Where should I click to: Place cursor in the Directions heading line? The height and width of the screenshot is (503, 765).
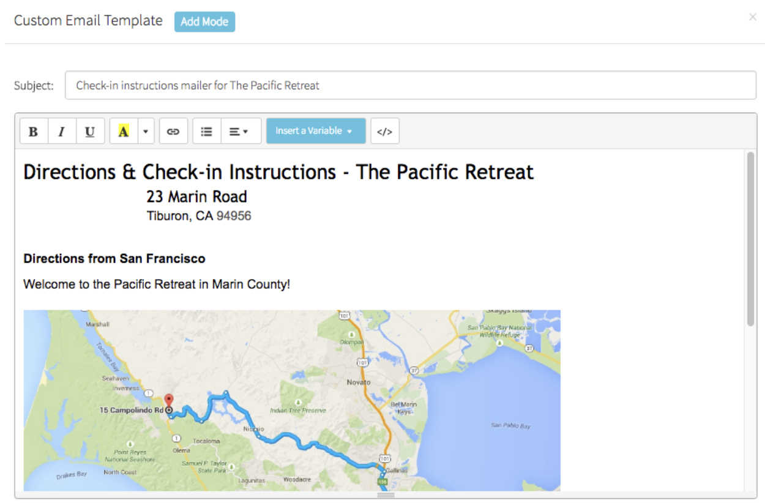278,172
